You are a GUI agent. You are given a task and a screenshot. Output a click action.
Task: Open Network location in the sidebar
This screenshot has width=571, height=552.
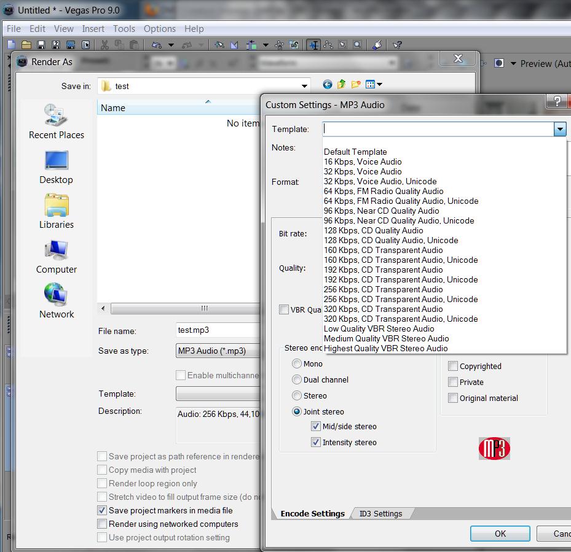click(57, 301)
